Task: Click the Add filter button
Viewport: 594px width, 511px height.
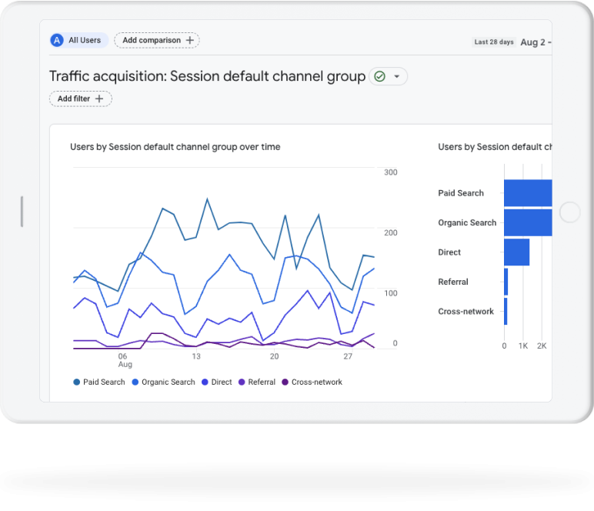Action: pos(81,99)
